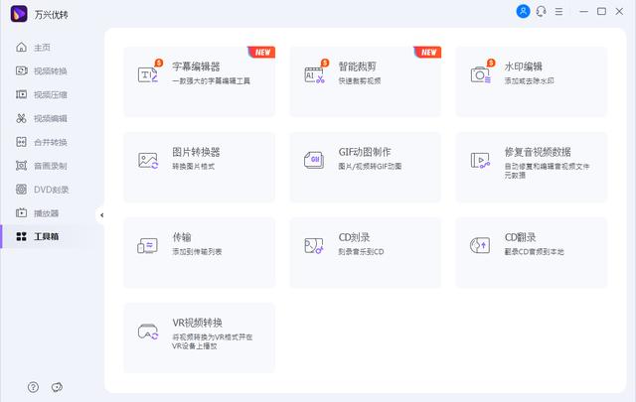Switch to 播放器 menu label

47,213
